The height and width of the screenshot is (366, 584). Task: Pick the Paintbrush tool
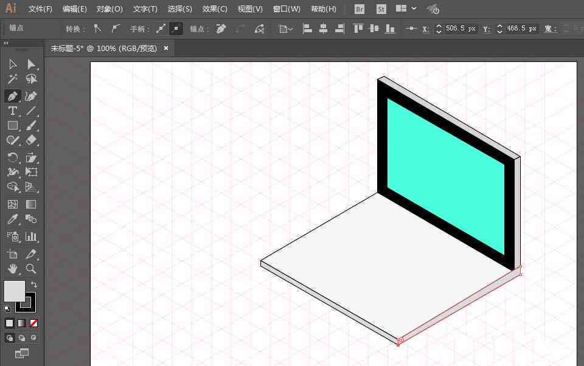pyautogui.click(x=31, y=125)
